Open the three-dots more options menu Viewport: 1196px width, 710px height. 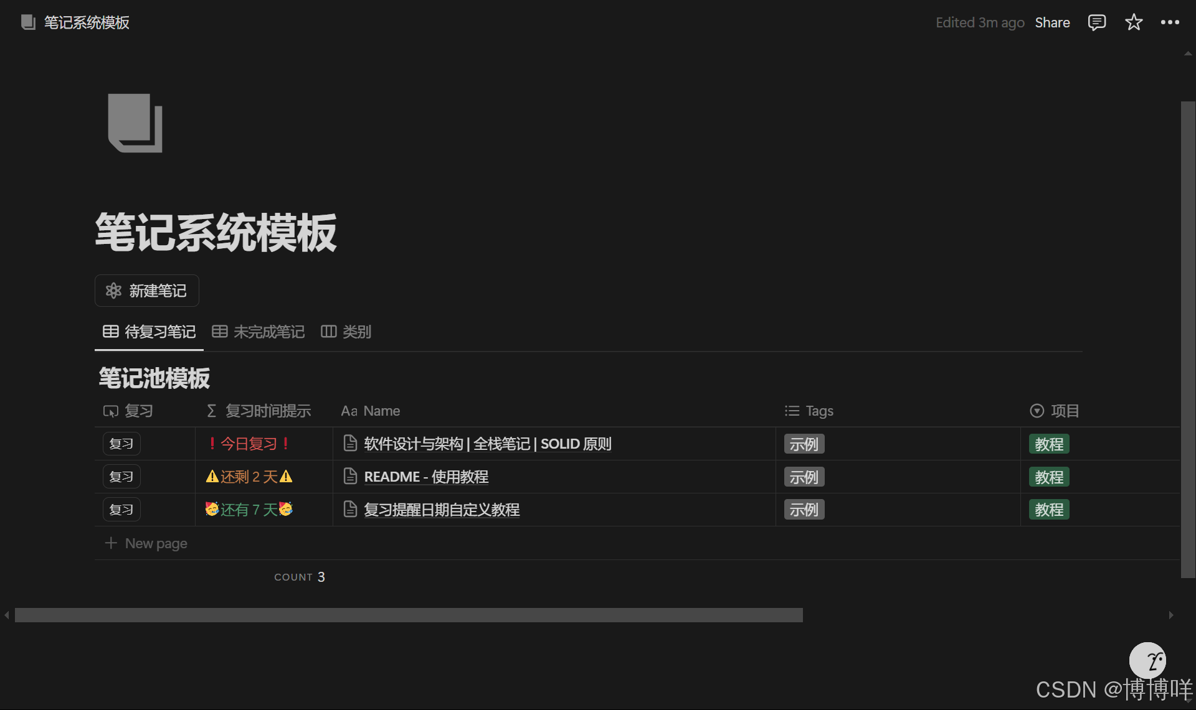(x=1170, y=23)
